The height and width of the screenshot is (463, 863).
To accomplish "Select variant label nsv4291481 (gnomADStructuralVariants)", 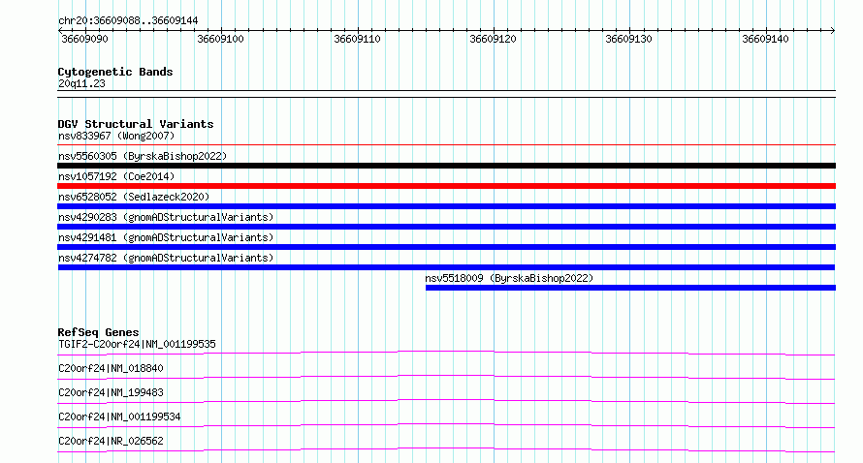I will [x=166, y=237].
